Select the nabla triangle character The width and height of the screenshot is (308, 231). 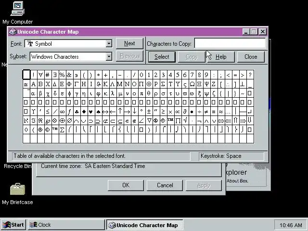(149, 121)
